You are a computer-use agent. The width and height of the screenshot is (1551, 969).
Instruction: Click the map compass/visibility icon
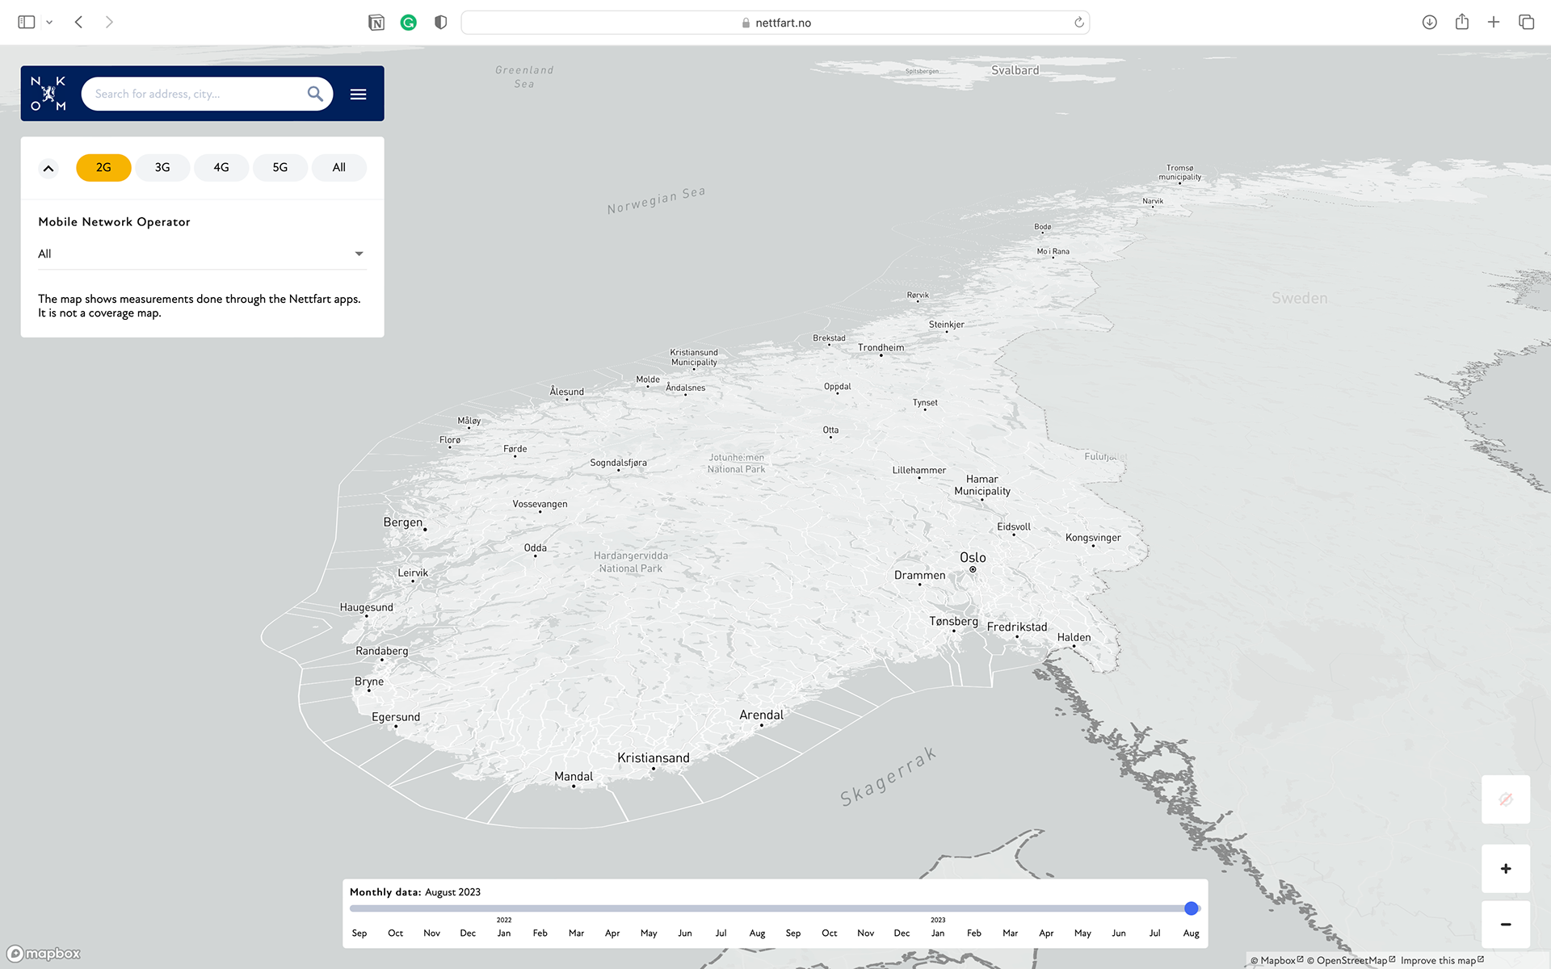click(1505, 799)
